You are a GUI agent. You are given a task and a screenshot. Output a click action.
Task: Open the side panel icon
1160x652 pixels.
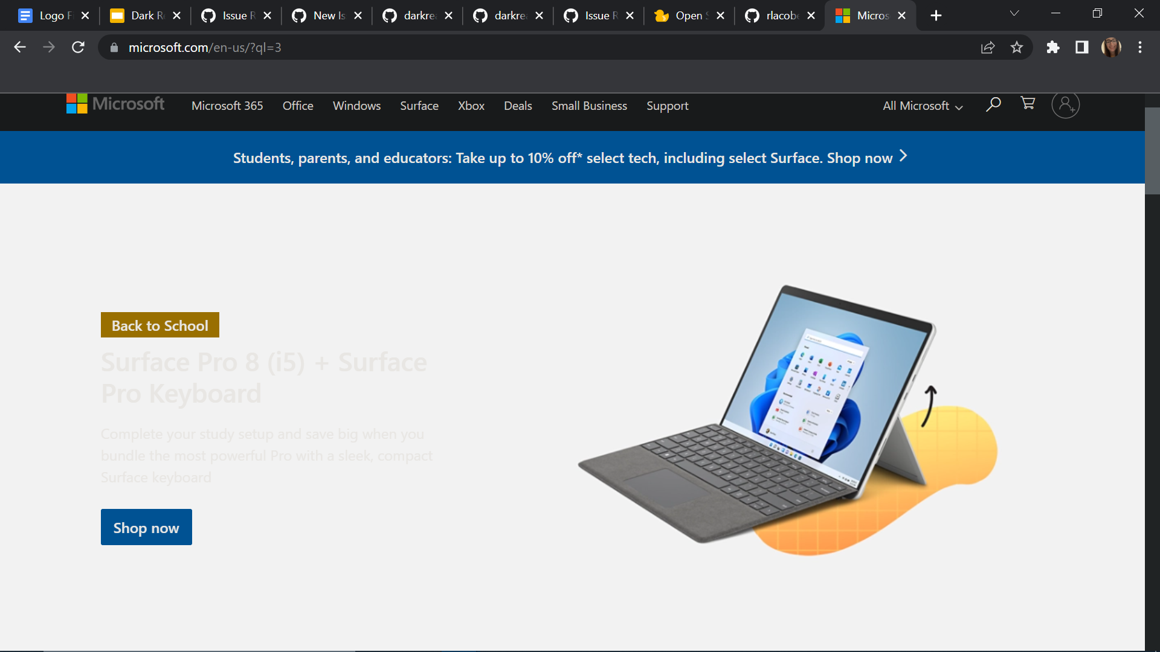click(x=1081, y=47)
